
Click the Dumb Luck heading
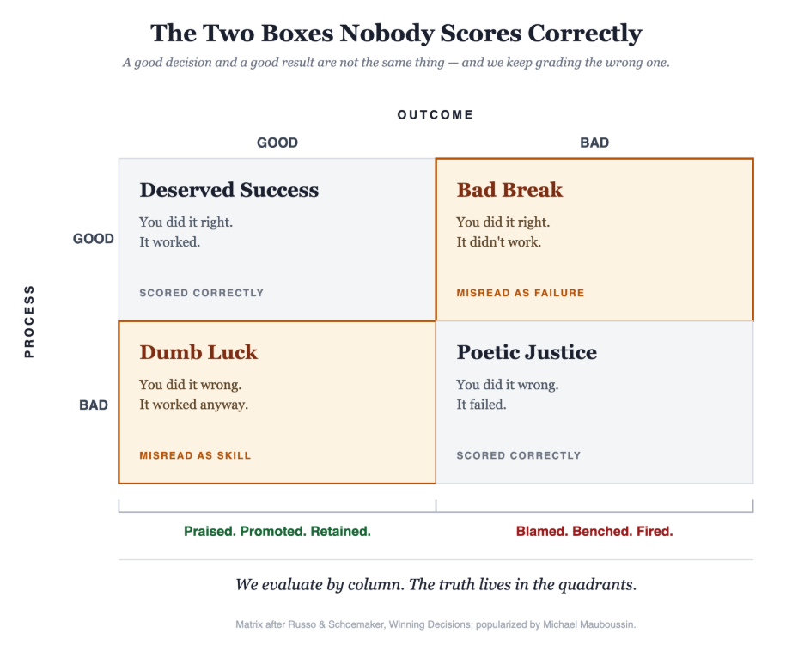tap(198, 352)
